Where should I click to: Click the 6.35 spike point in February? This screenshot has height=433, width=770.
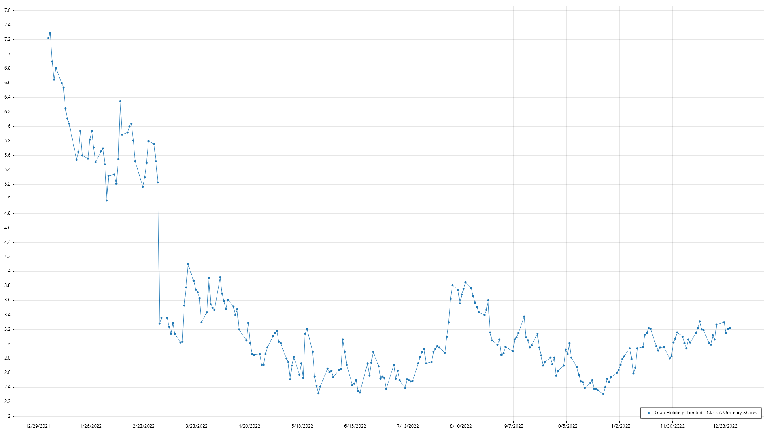[120, 101]
